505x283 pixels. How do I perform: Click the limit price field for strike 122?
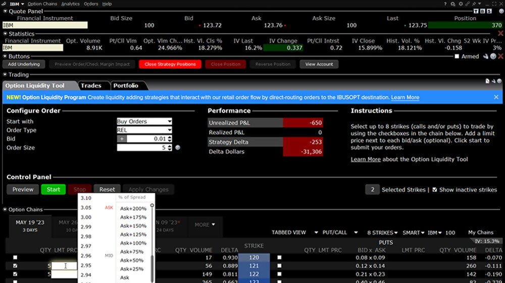point(65,274)
